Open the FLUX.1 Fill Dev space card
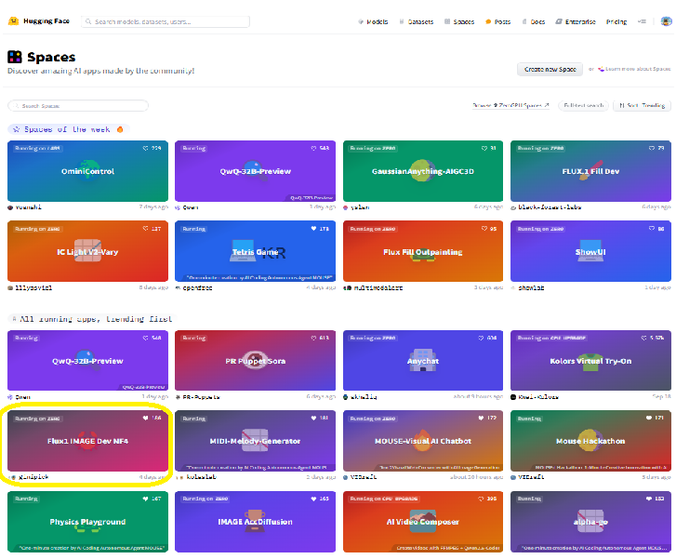The image size is (676, 559). pyautogui.click(x=590, y=171)
